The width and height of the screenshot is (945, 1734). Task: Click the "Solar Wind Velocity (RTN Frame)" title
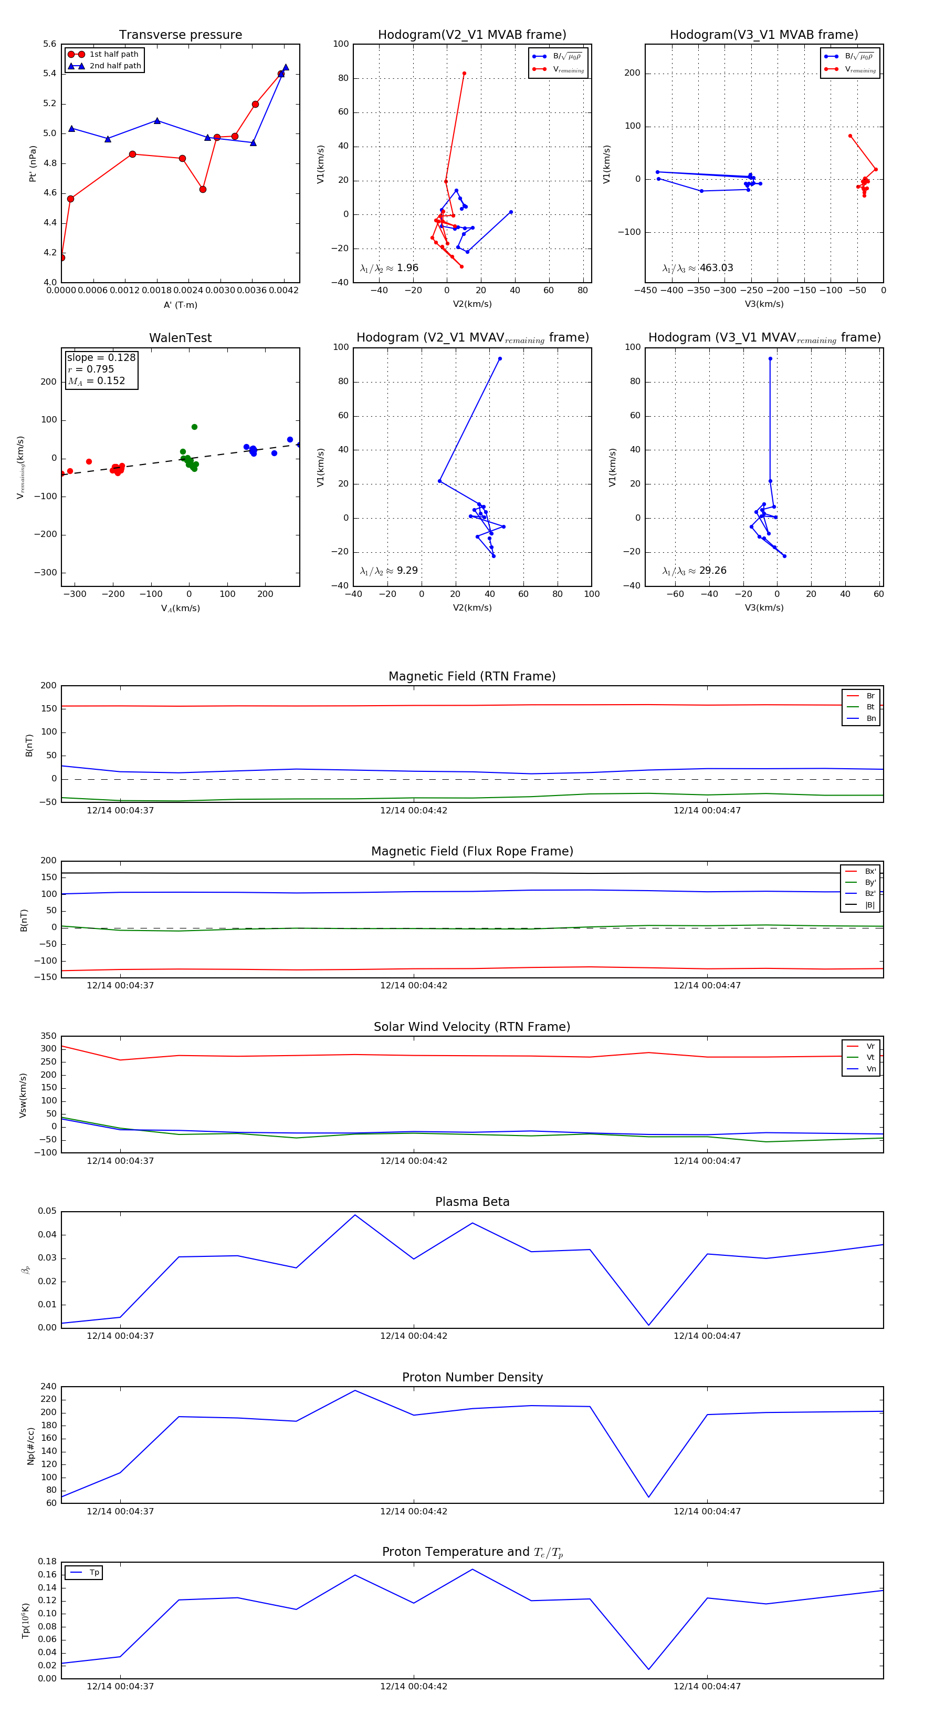tap(472, 1027)
